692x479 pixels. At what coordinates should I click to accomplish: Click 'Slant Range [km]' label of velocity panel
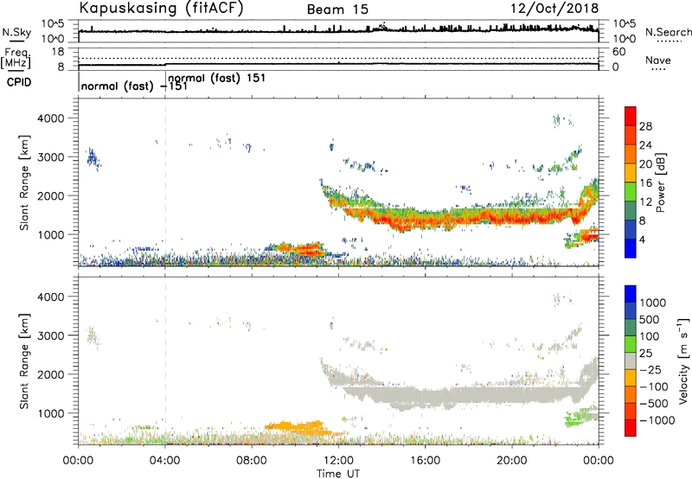pyautogui.click(x=24, y=361)
